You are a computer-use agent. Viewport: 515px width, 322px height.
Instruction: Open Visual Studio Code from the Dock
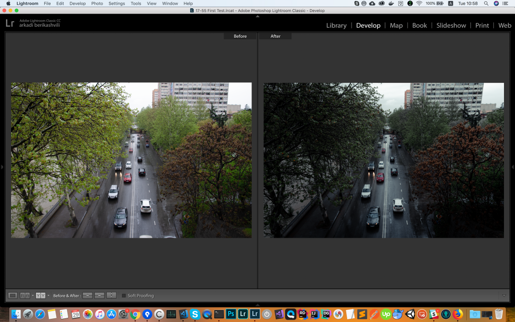(183, 314)
